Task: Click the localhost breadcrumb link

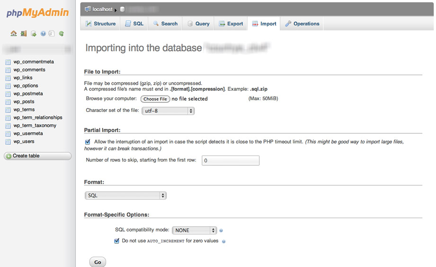Action: pyautogui.click(x=102, y=9)
